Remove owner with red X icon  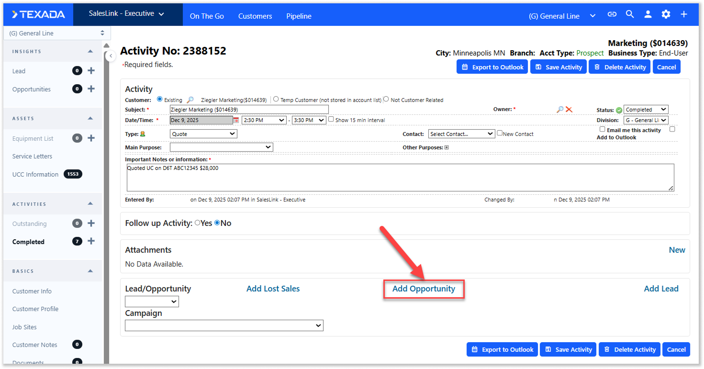[x=569, y=110]
